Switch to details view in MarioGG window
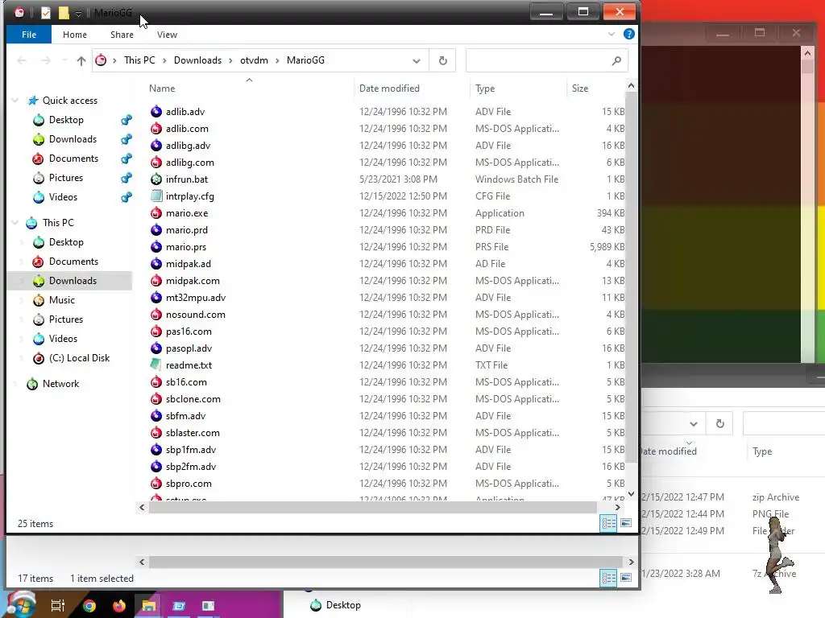The width and height of the screenshot is (825, 618). click(609, 523)
